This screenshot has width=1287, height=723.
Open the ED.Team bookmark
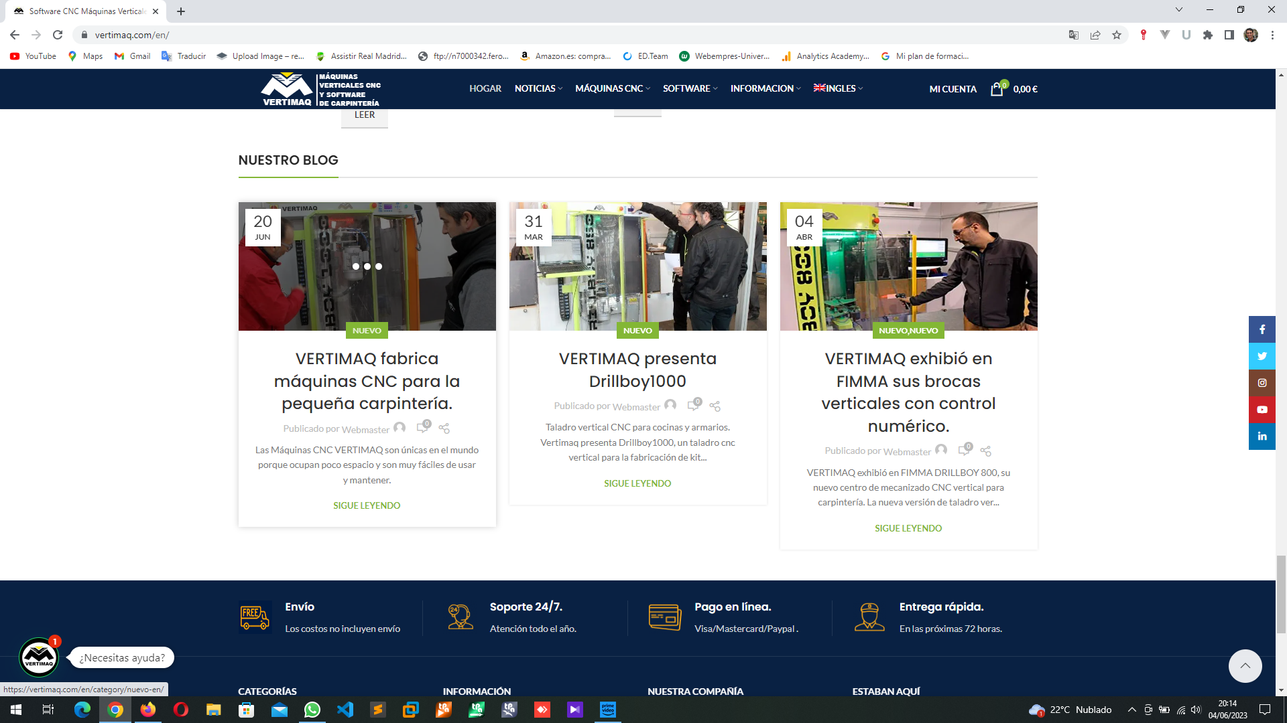(x=646, y=56)
